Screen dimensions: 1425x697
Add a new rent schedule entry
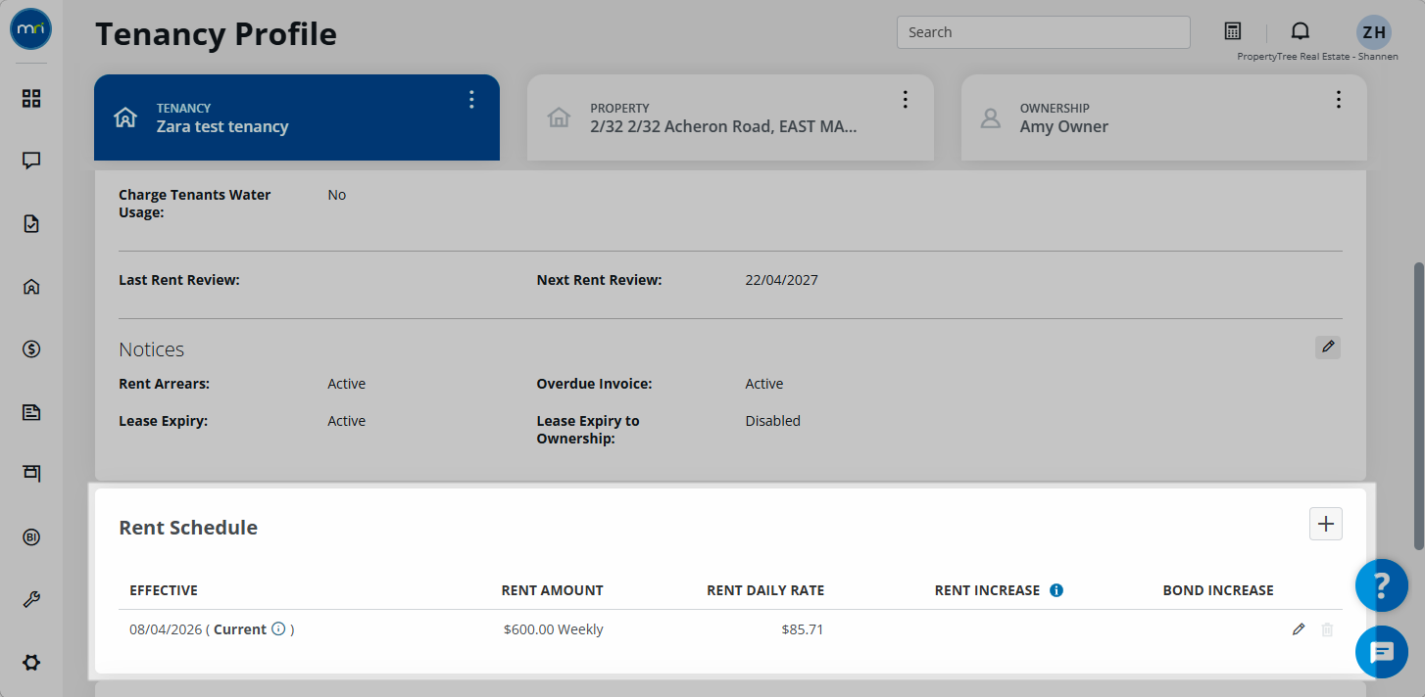click(x=1326, y=524)
